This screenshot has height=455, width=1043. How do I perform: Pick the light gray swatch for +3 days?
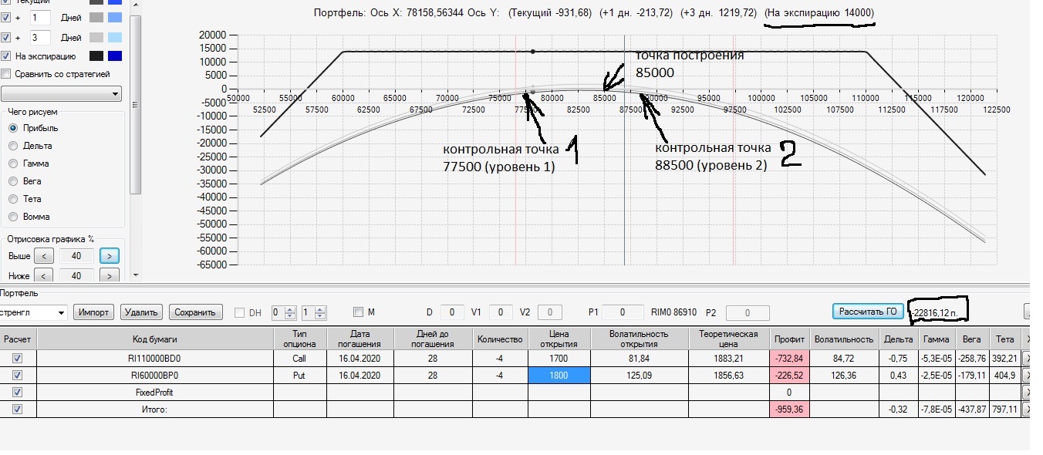[96, 38]
